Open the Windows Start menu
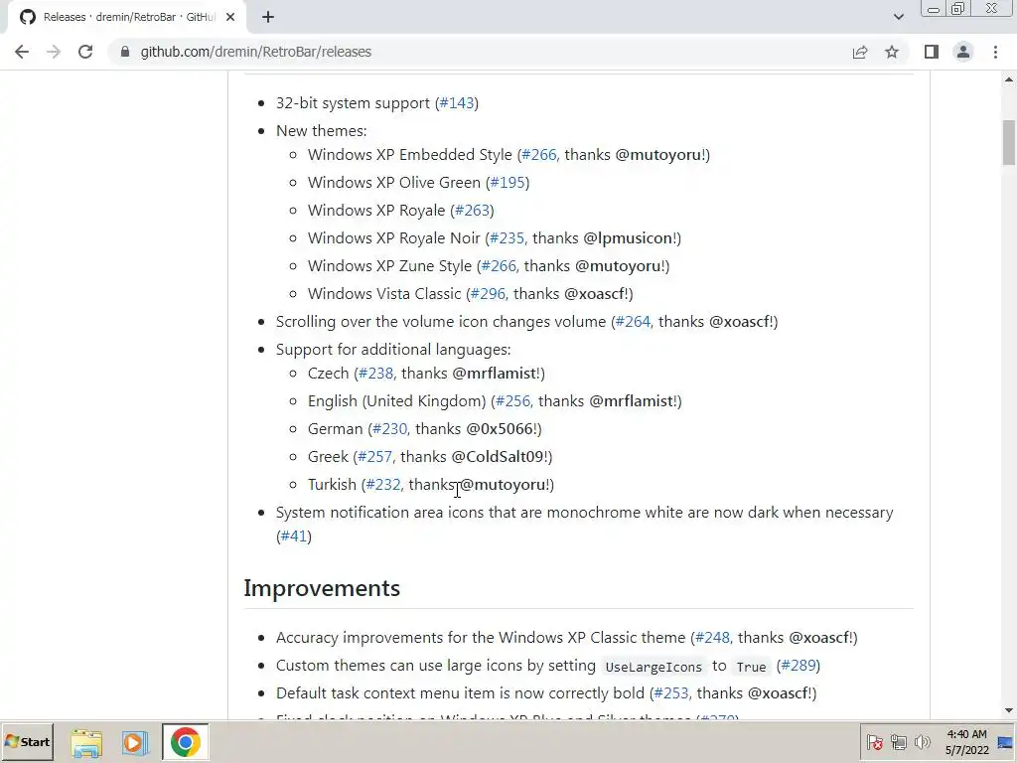 tap(27, 742)
